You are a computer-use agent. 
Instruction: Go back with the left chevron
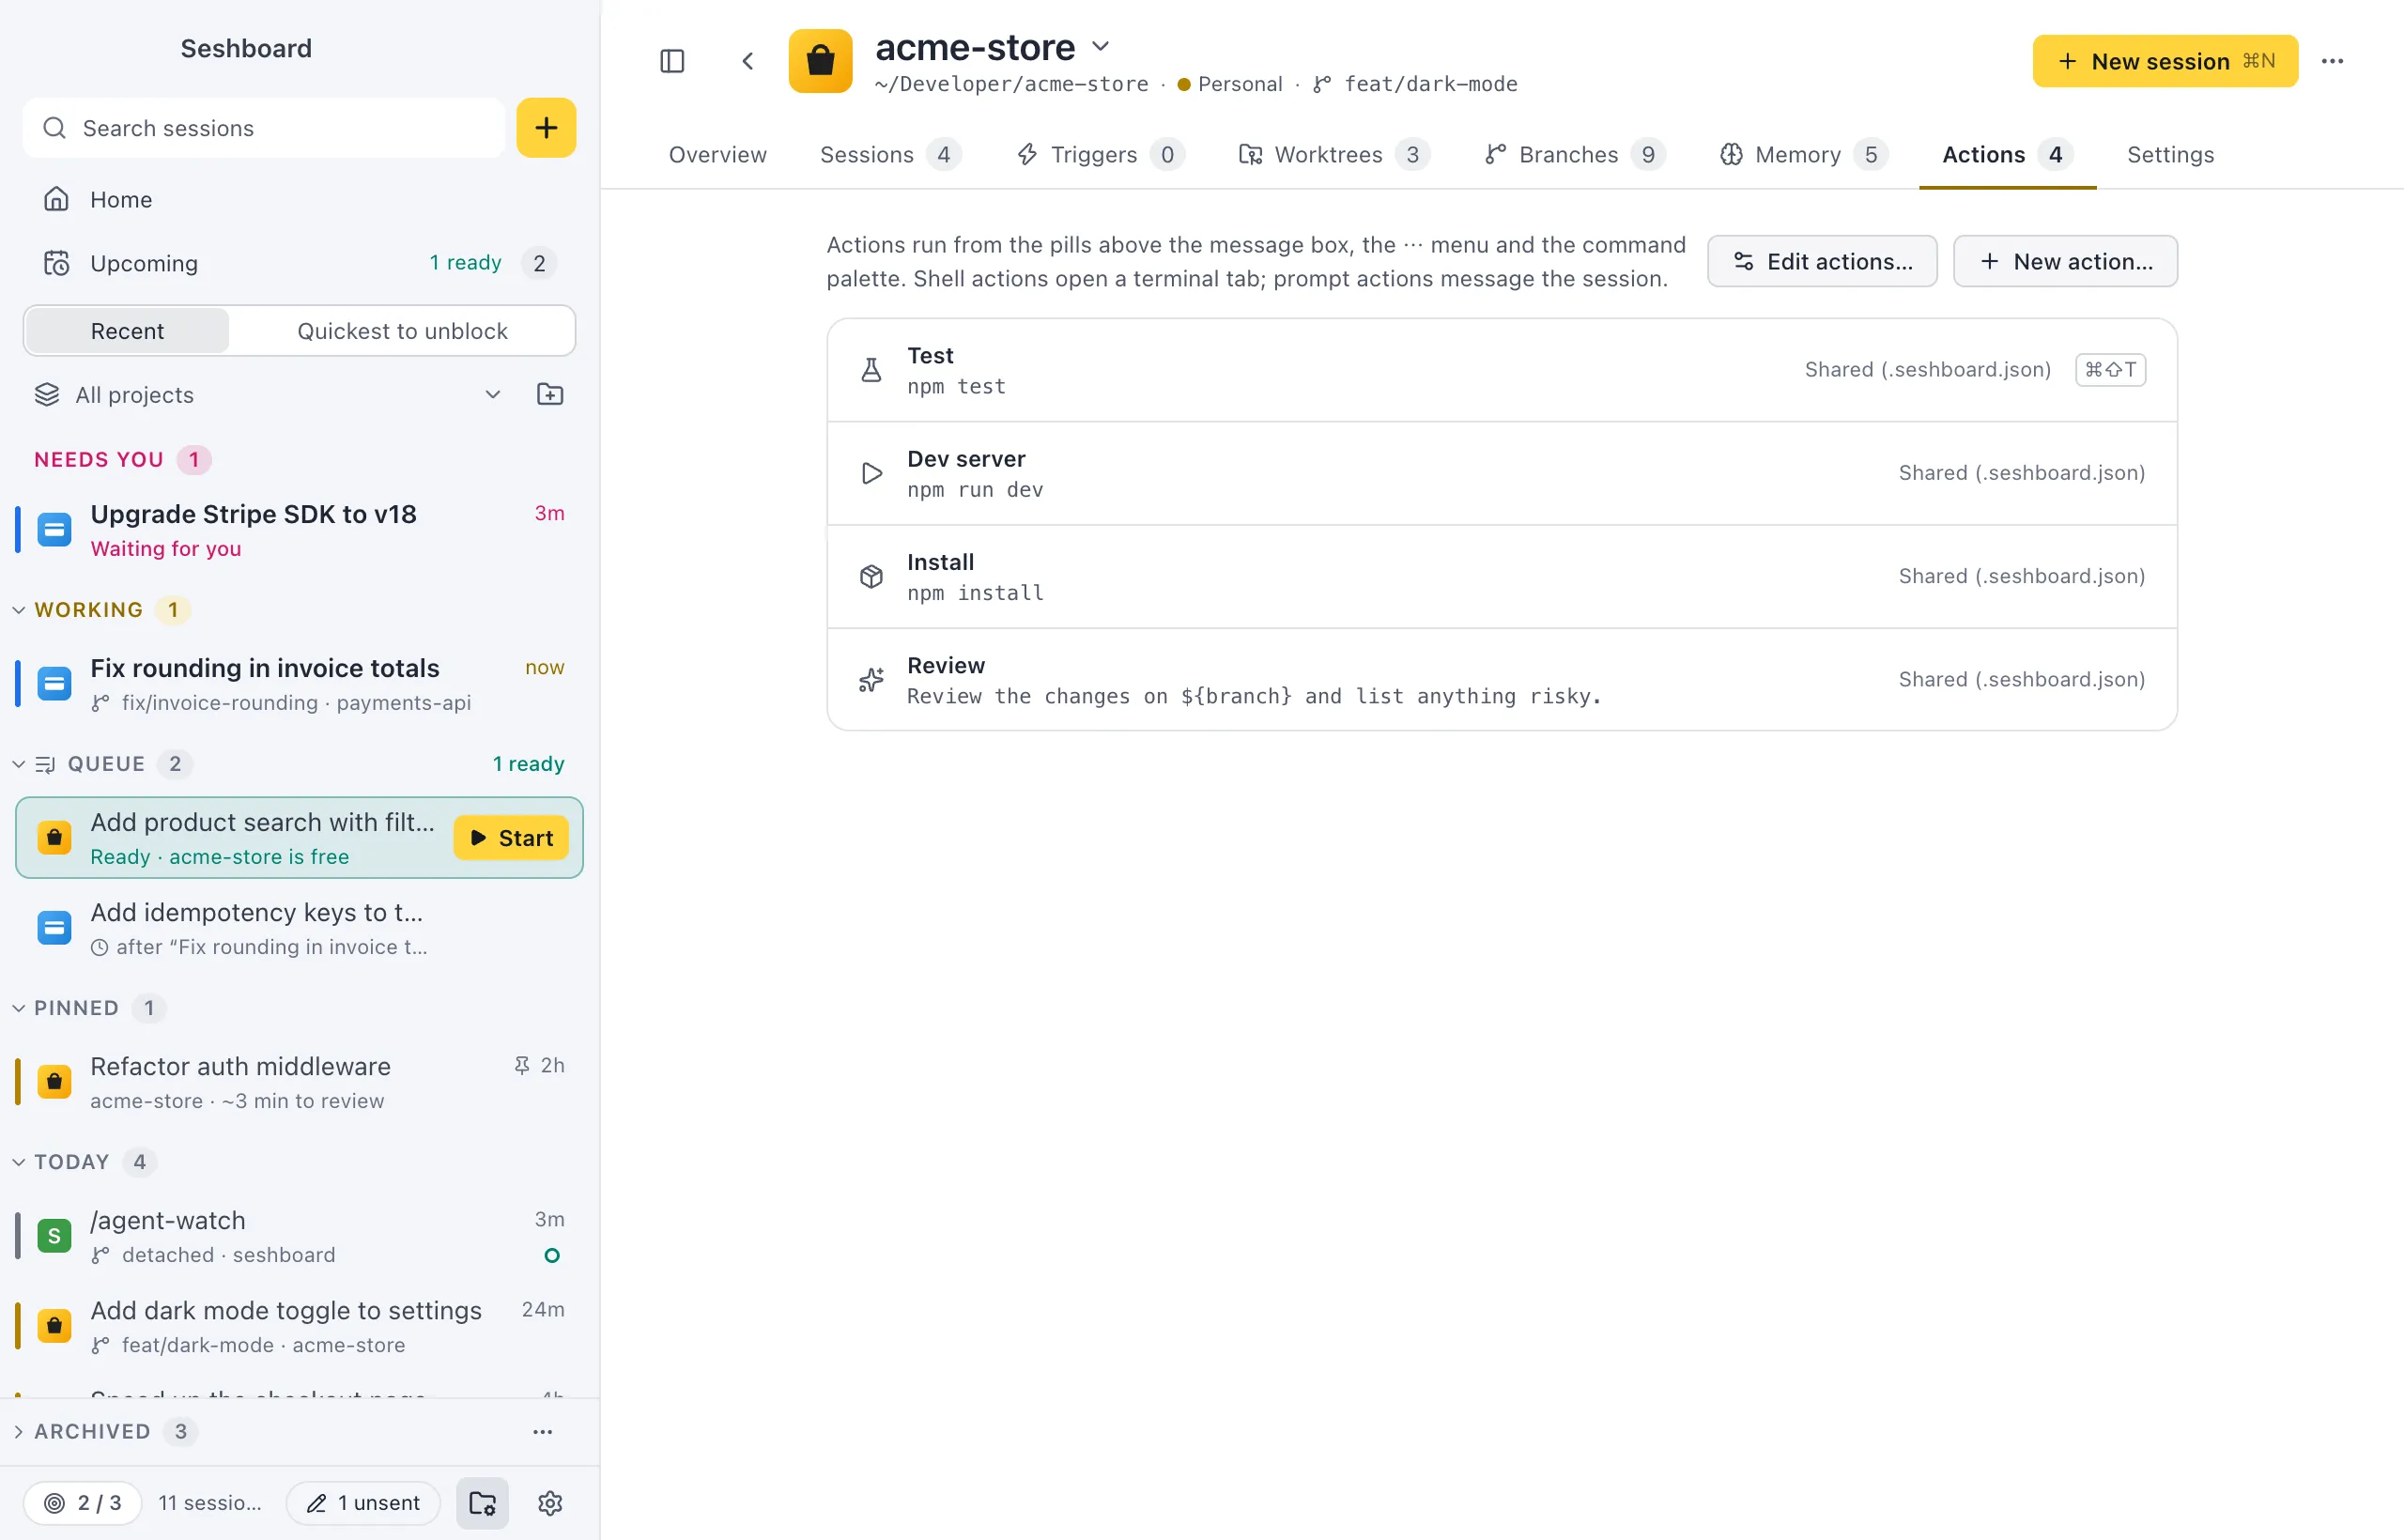pos(748,61)
